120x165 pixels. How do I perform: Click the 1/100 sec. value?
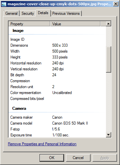pos(61,135)
